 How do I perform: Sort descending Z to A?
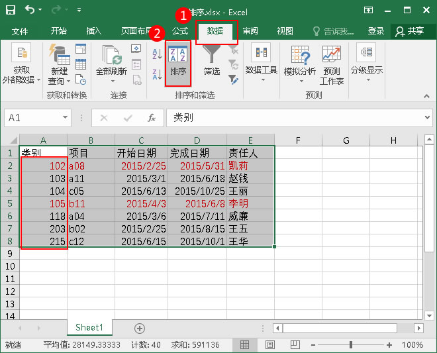pyautogui.click(x=158, y=74)
